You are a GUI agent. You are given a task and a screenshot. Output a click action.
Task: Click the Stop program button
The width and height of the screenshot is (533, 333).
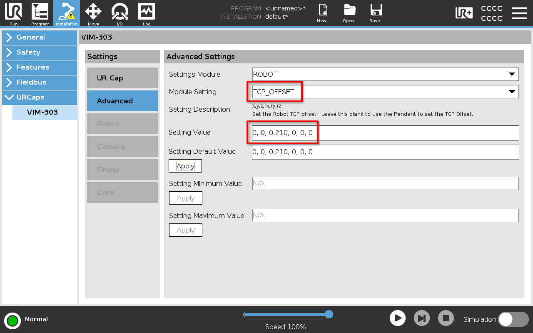click(x=446, y=318)
